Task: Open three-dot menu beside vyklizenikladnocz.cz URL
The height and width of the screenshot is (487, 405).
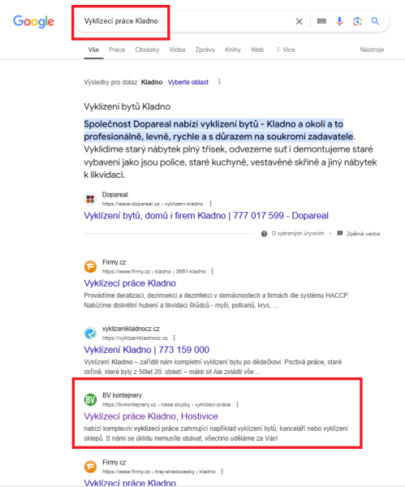Action: point(174,338)
